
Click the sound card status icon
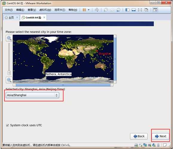(154, 145)
